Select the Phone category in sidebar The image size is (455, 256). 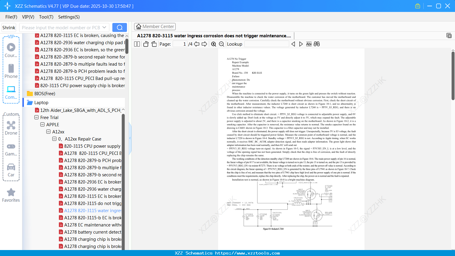pos(11,71)
